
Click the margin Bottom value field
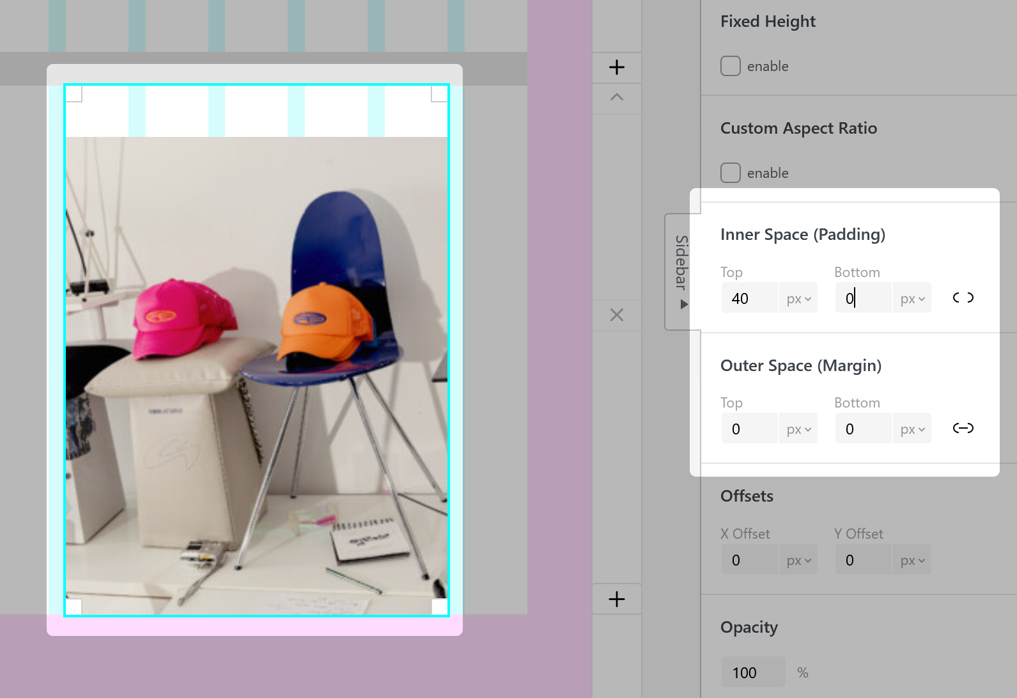coord(863,429)
